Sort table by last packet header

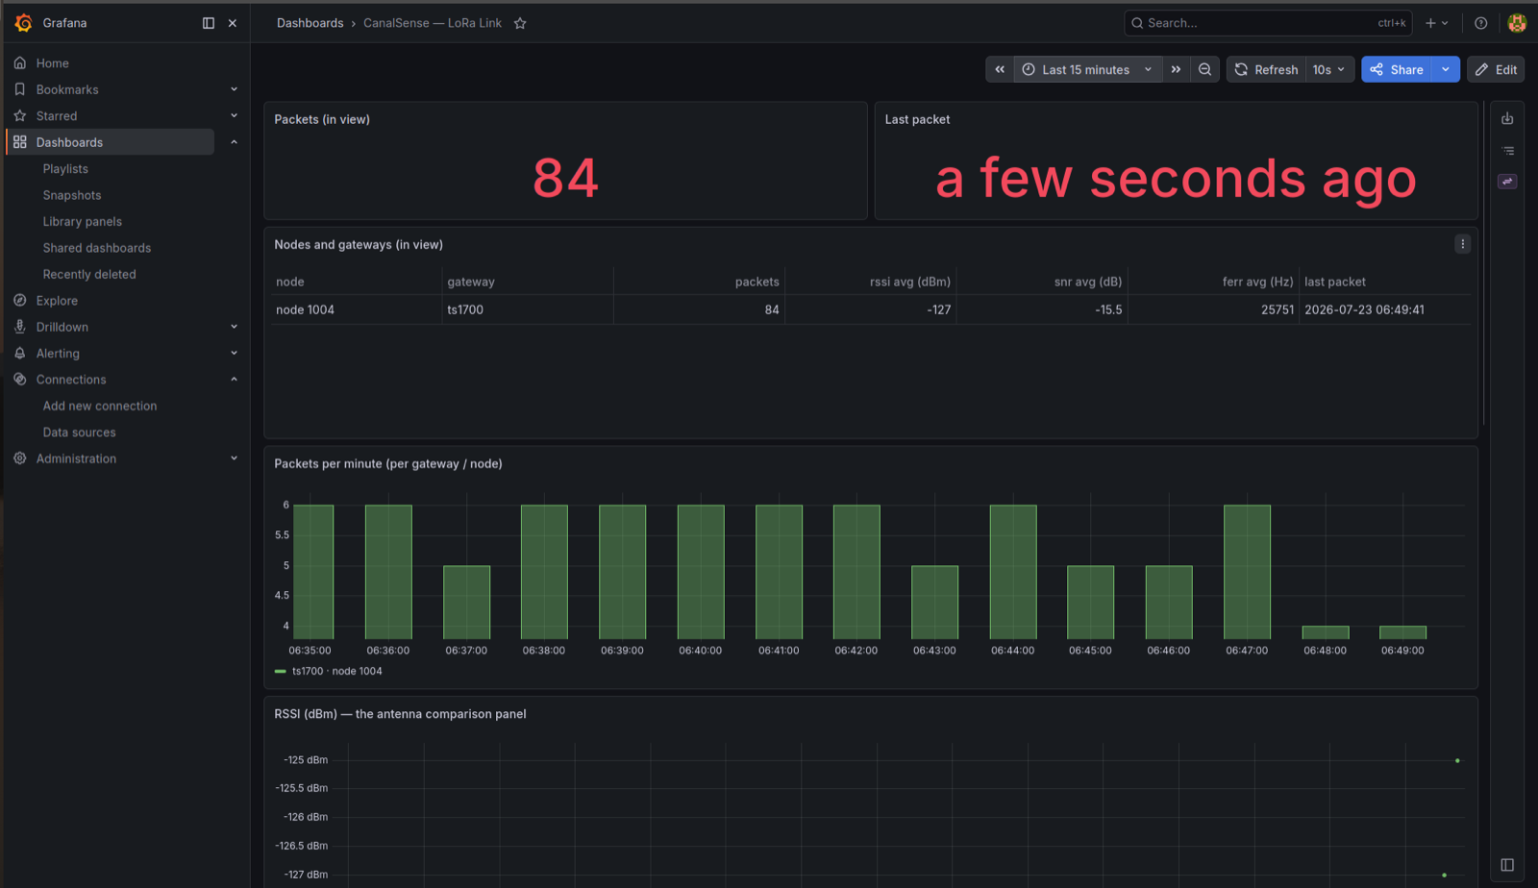pos(1335,282)
